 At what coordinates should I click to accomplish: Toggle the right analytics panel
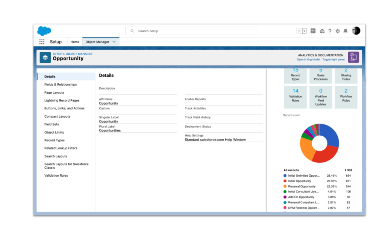(x=333, y=59)
